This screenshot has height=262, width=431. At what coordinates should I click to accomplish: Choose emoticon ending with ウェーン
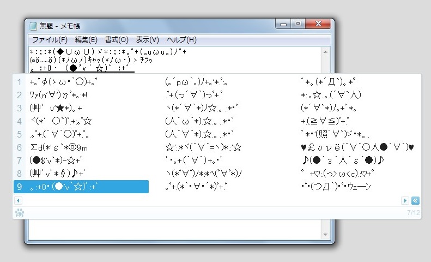pos(336,187)
